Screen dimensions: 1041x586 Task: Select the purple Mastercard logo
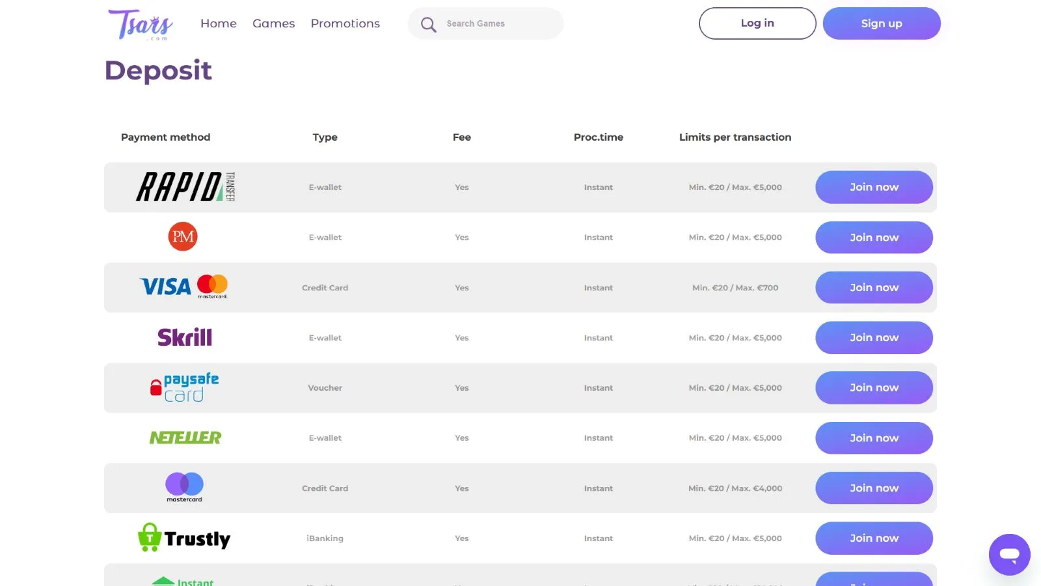click(x=184, y=487)
